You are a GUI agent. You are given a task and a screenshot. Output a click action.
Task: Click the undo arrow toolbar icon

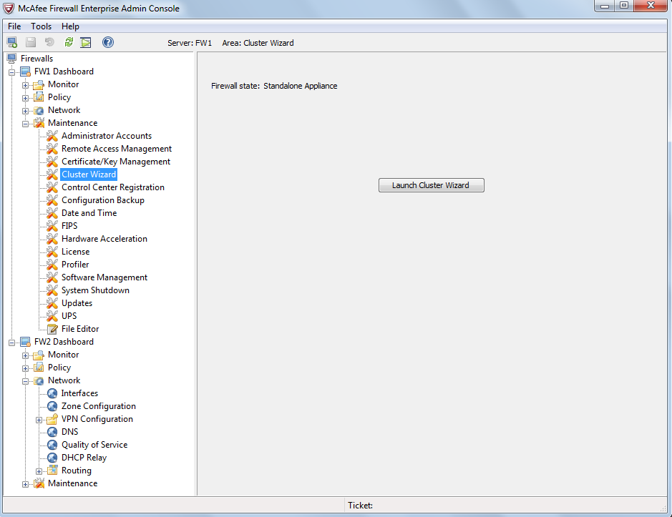49,42
